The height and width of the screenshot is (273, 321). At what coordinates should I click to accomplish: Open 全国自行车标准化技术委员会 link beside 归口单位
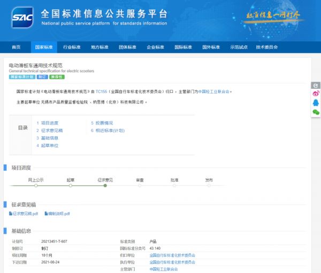[172, 255]
